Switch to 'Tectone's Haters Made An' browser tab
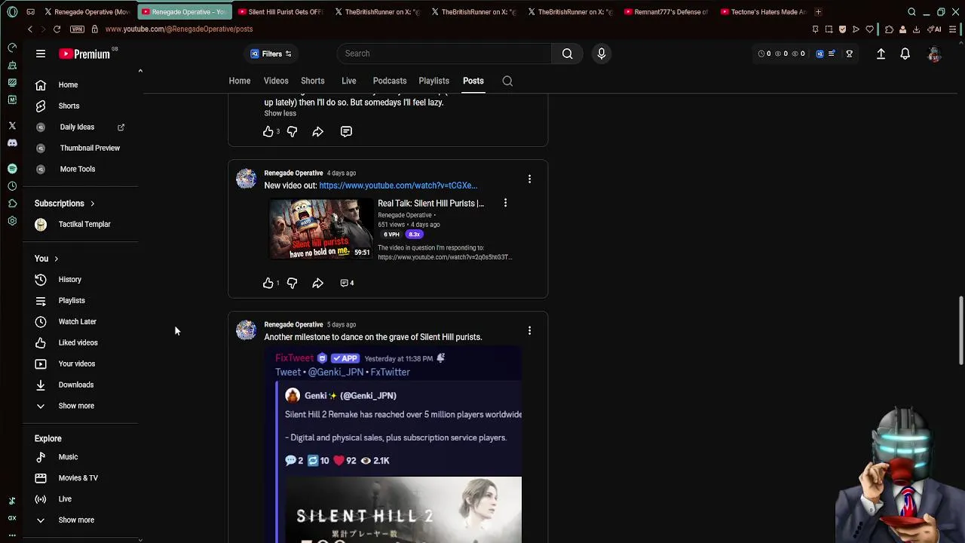Screen dimensions: 965x543 pos(763,11)
